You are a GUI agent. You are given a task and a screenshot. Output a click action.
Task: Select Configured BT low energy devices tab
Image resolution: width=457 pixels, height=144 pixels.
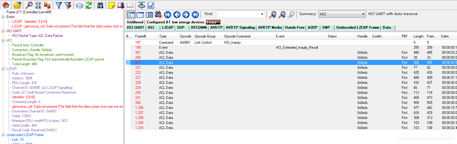point(175,22)
